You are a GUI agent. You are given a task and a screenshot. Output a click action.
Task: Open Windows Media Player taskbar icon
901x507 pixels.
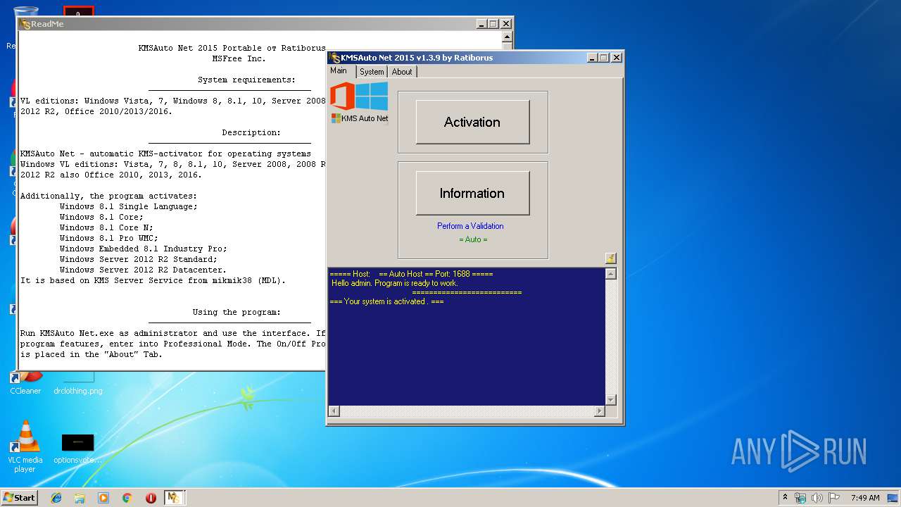(103, 498)
